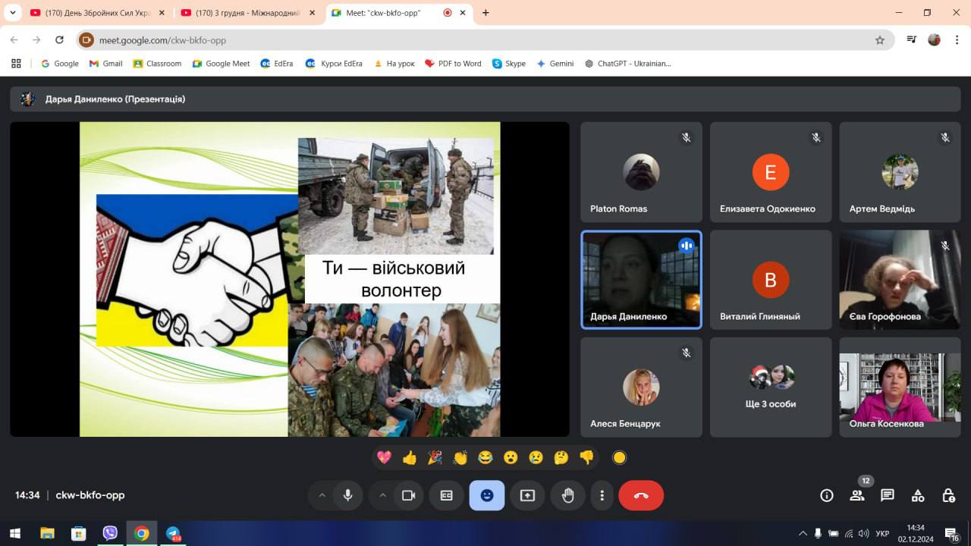The height and width of the screenshot is (546, 971).
Task: Toggle the camera on or off
Action: coord(408,495)
